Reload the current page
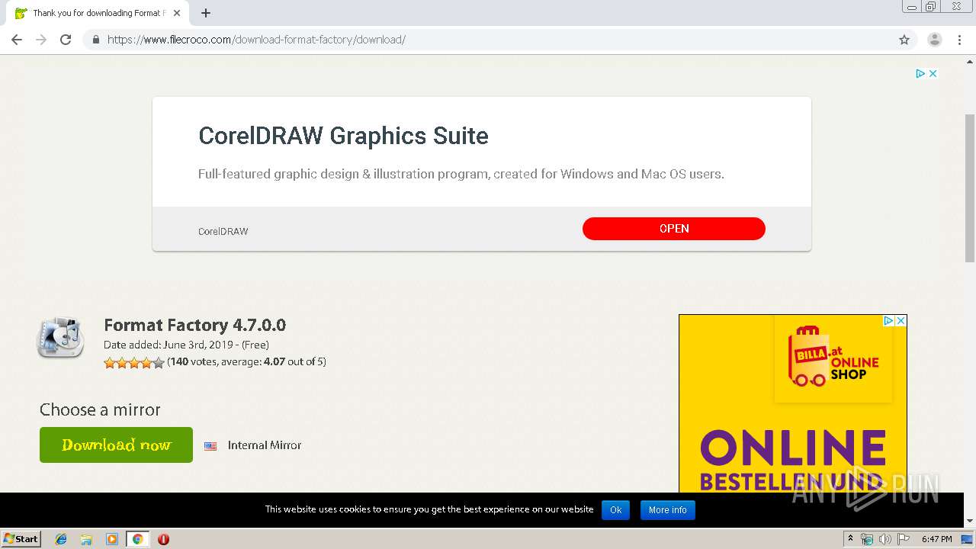Screen dimensions: 976x549 coord(66,40)
